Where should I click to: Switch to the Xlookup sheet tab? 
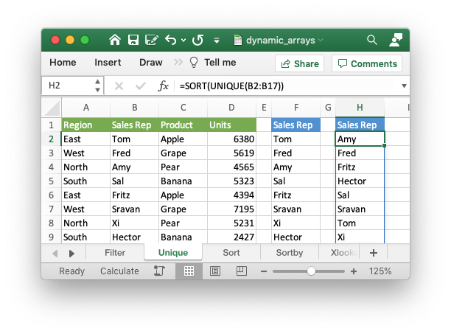tap(340, 253)
